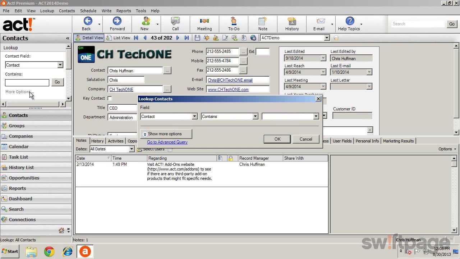Open Google Chrome from the taskbar
460x259 pixels.
pos(49,251)
